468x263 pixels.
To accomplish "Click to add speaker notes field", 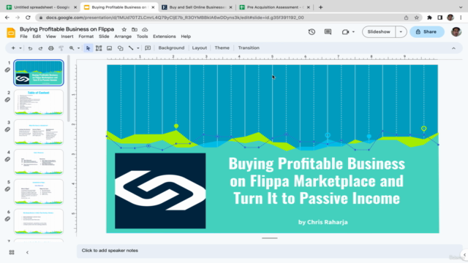I will tap(270, 251).
